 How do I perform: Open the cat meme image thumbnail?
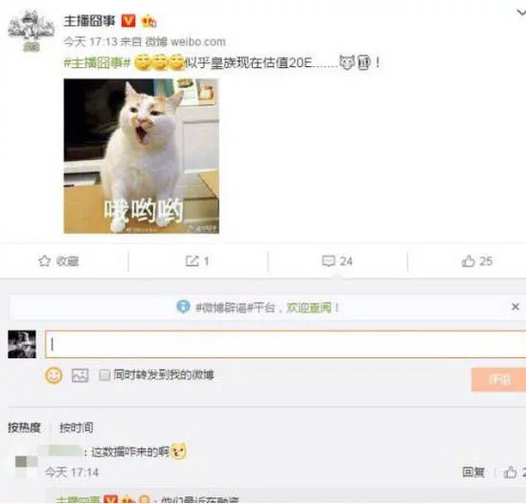click(141, 156)
